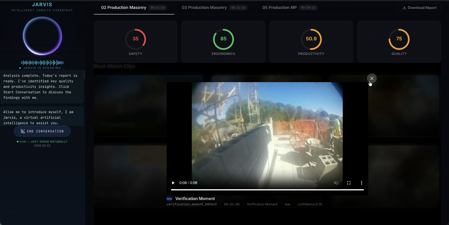Switch to 02 Production Masonry tab
This screenshot has height=225, width=449.
tap(134, 7)
